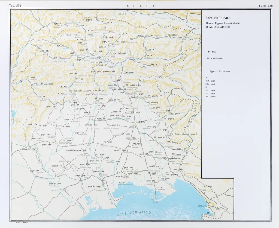This screenshot has width=279, height=228.
Task: Click the UDINE city marker
Action: (x=134, y=124)
